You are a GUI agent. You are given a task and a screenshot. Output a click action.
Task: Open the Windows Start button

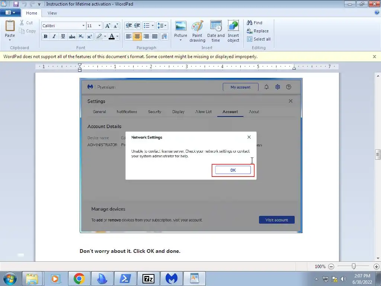click(10, 279)
